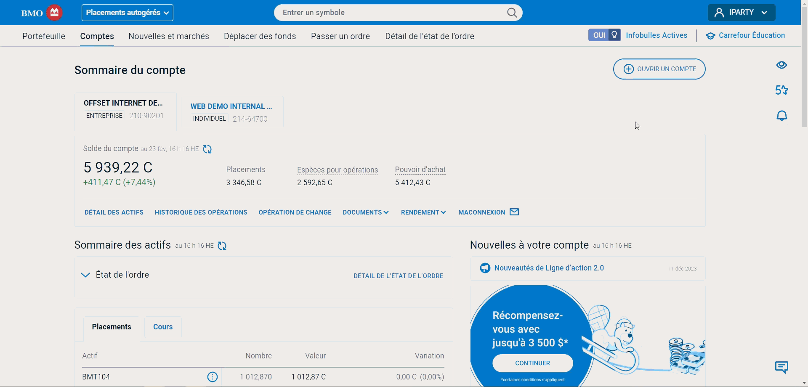Viewport: 808px width, 387px height.
Task: Open notifications bell icon
Action: pyautogui.click(x=781, y=116)
